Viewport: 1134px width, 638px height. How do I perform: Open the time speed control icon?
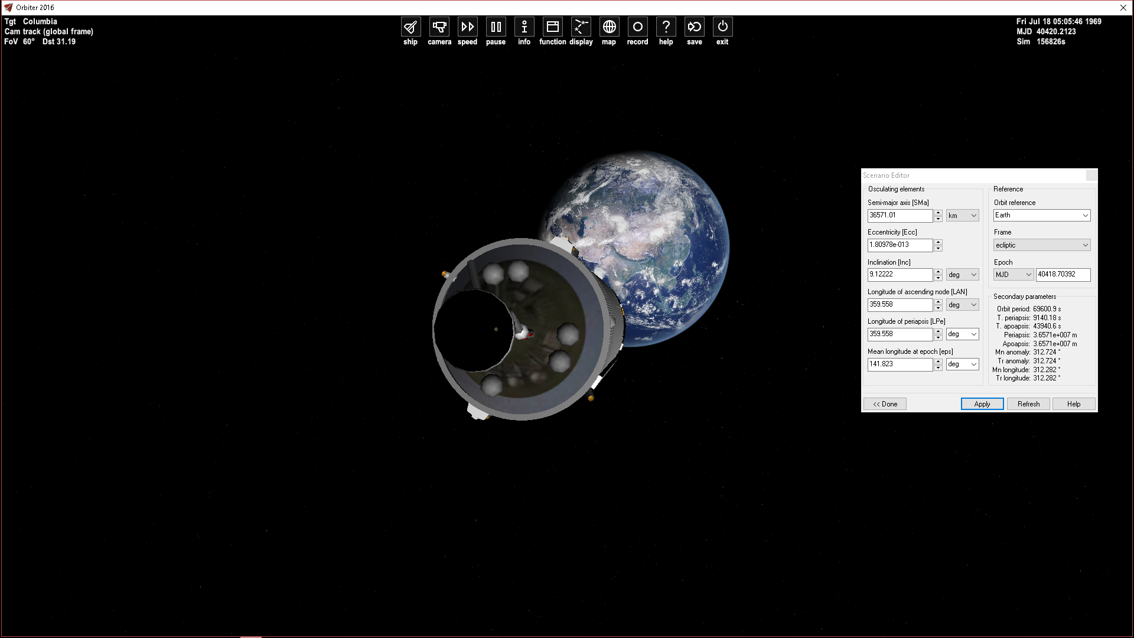467,27
